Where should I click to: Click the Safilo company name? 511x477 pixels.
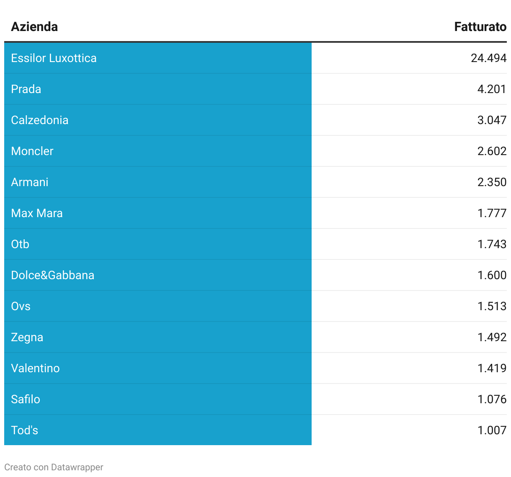[26, 399]
